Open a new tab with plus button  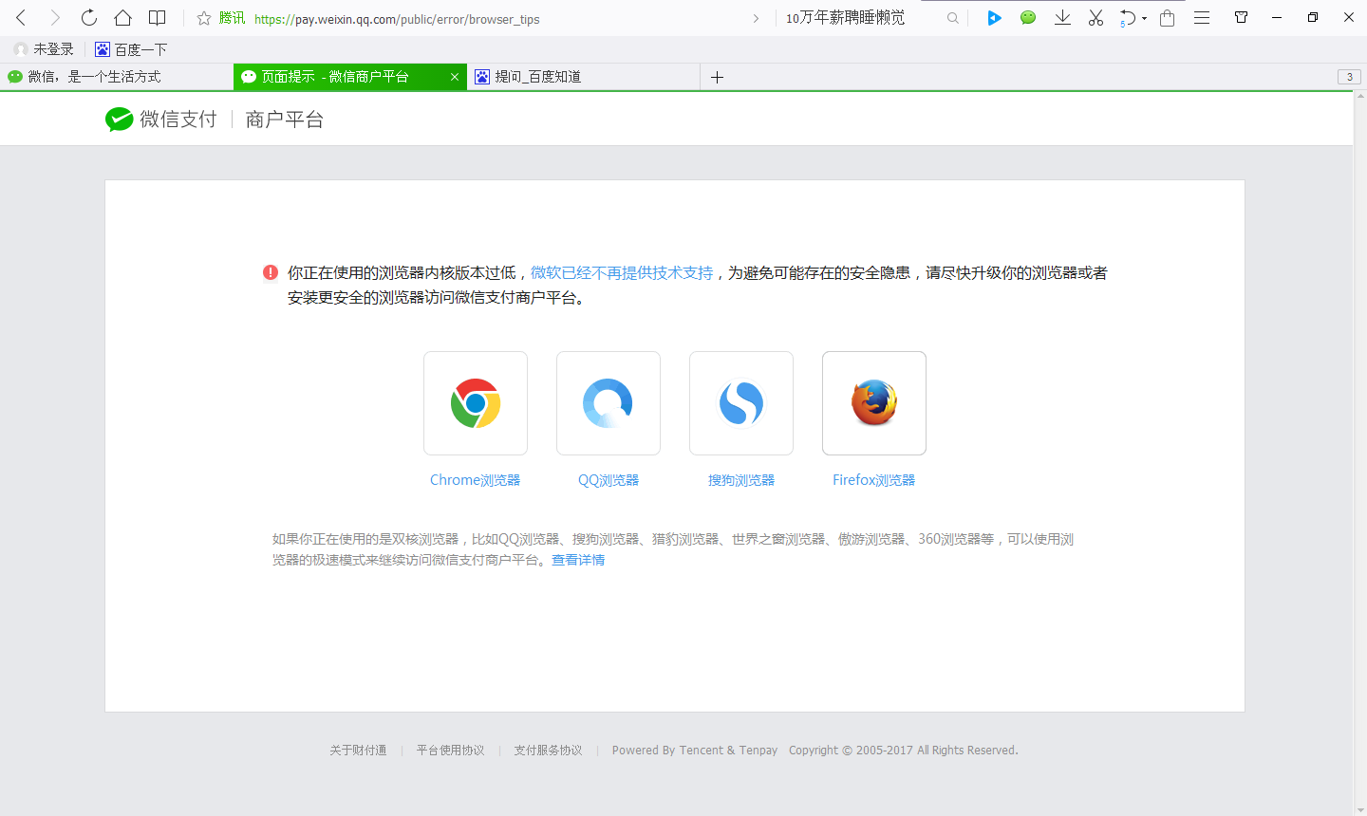pyautogui.click(x=718, y=77)
